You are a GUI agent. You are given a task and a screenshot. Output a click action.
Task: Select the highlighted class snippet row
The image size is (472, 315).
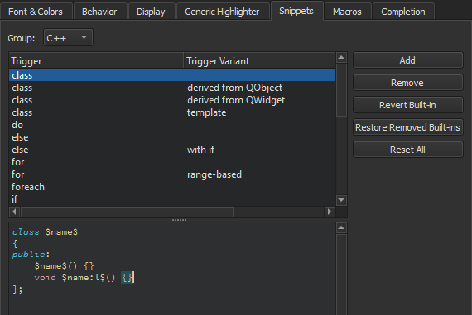point(172,75)
